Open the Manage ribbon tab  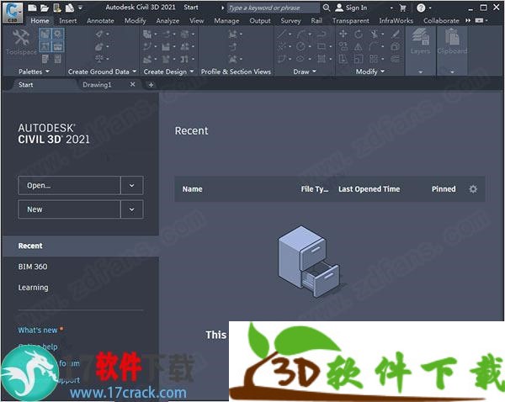226,21
